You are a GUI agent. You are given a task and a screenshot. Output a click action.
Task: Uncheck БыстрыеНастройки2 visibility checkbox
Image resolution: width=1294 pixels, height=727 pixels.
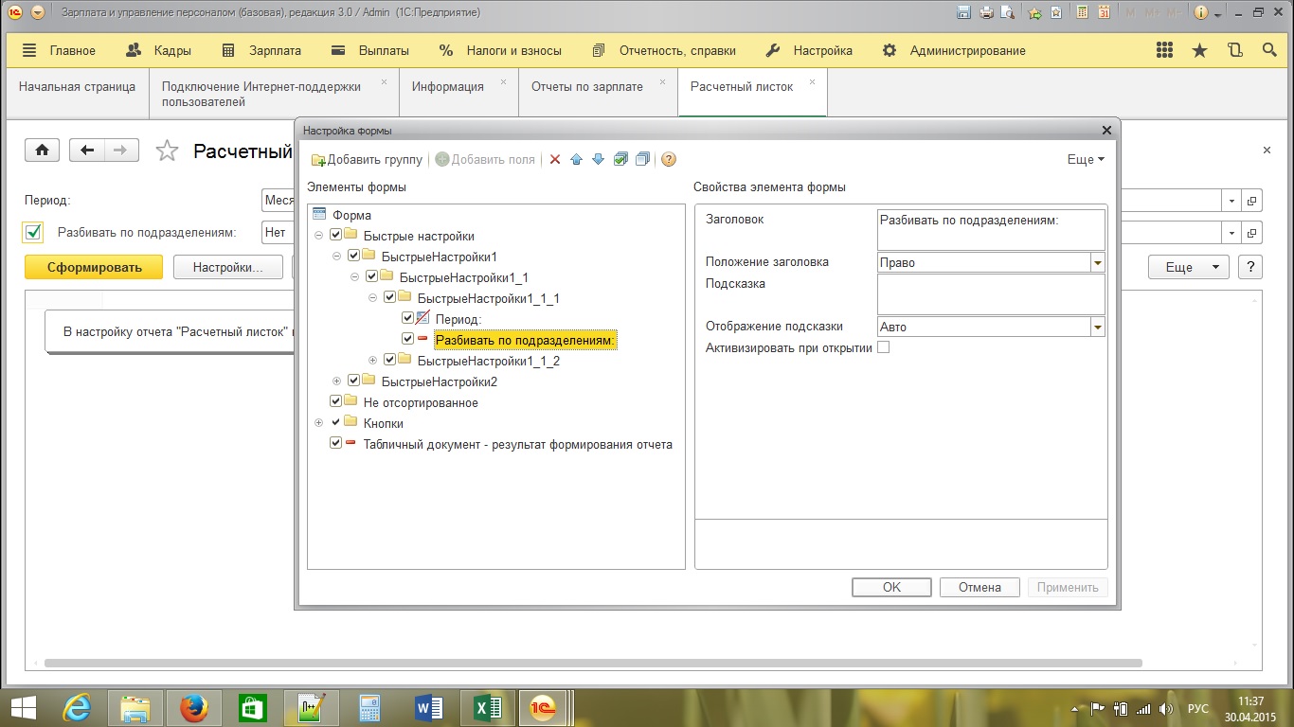click(x=353, y=381)
